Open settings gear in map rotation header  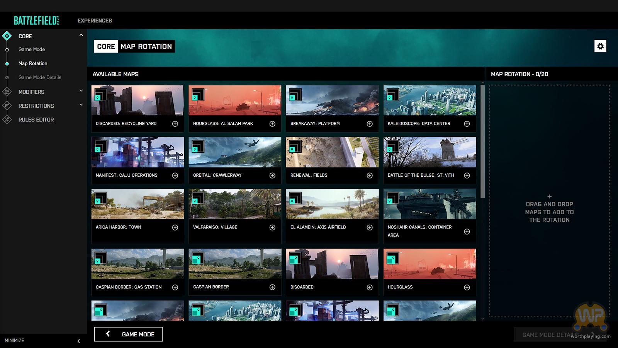[x=600, y=46]
